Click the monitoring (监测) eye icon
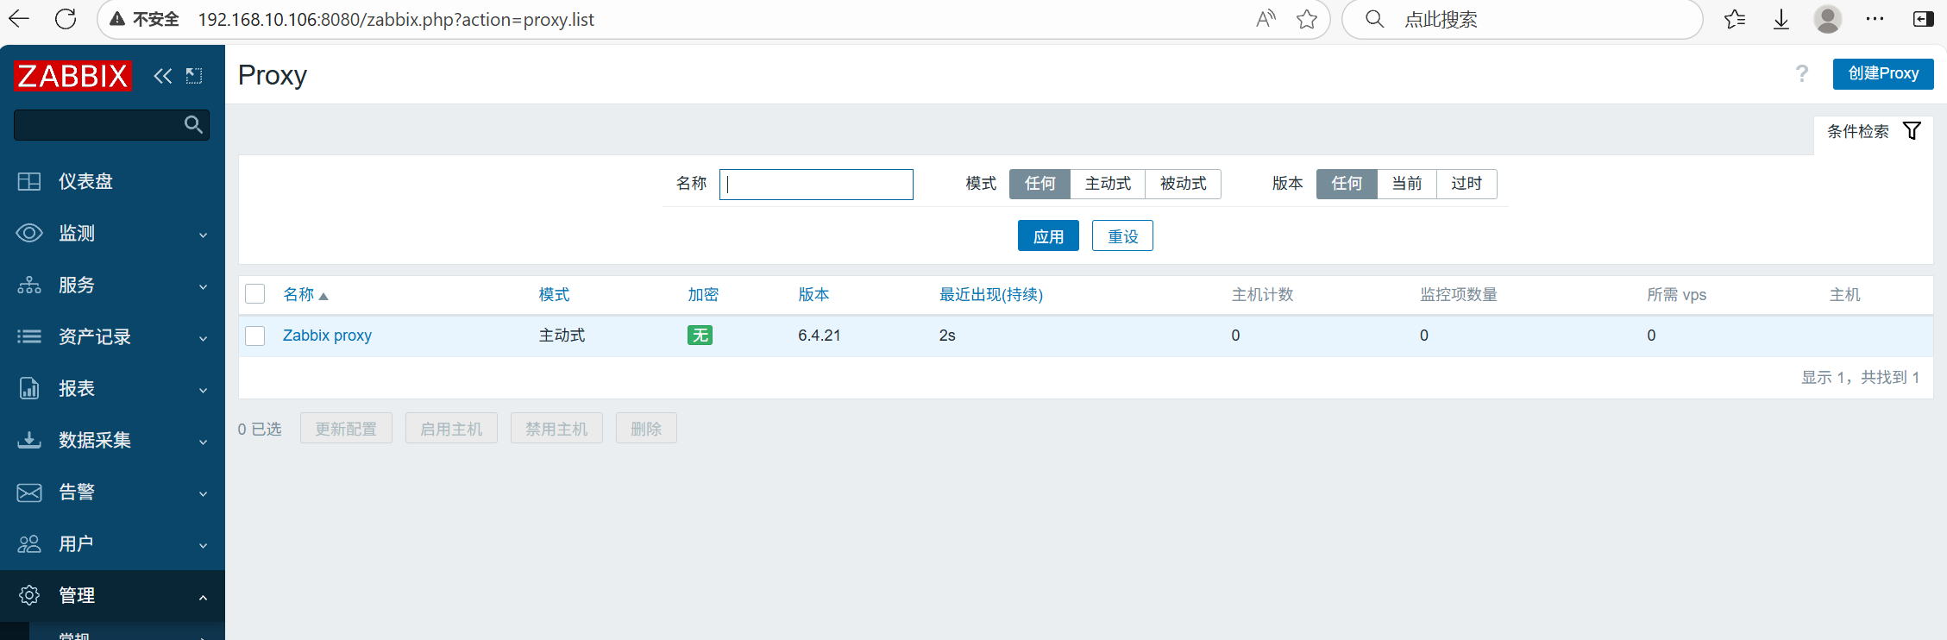1947x640 pixels. click(29, 233)
